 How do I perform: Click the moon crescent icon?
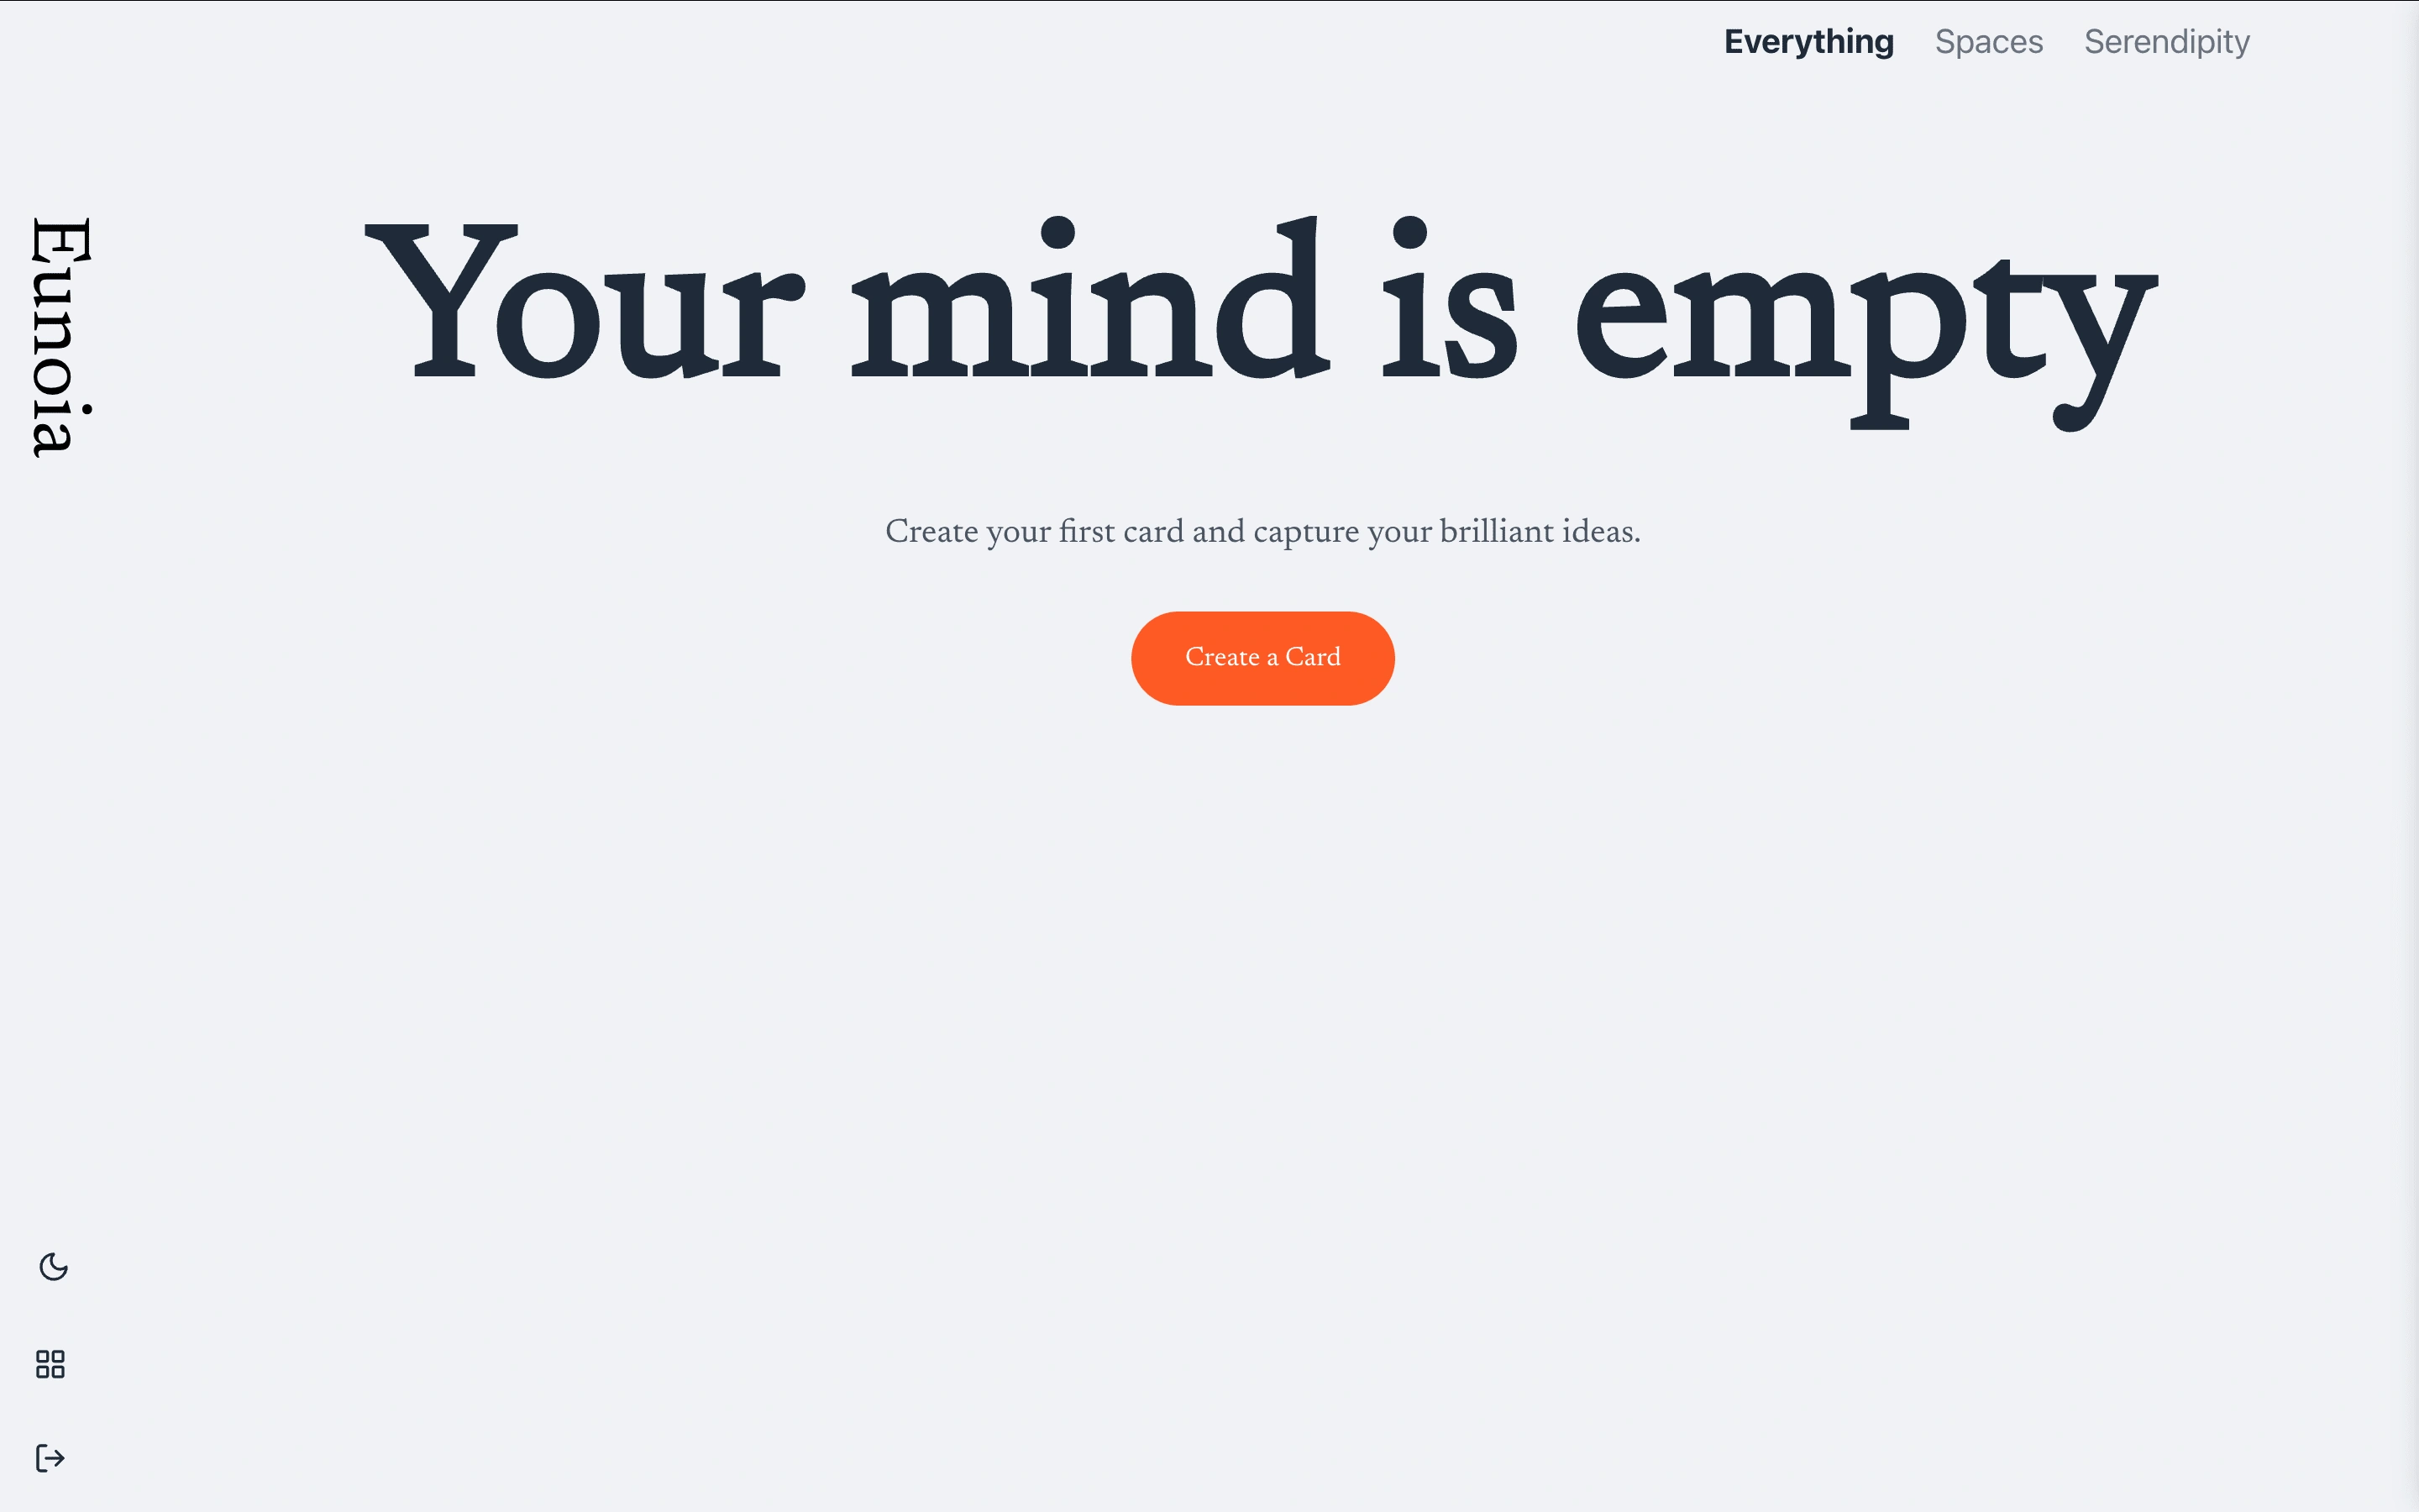(52, 1268)
